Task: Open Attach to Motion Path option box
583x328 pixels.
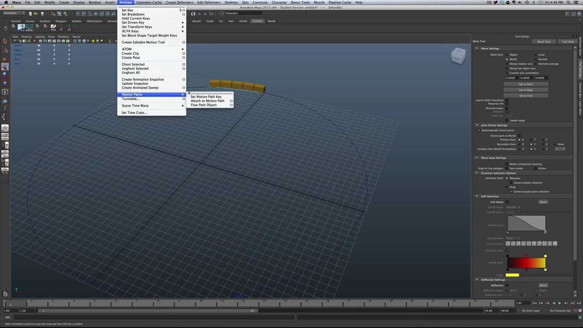Action: point(231,101)
